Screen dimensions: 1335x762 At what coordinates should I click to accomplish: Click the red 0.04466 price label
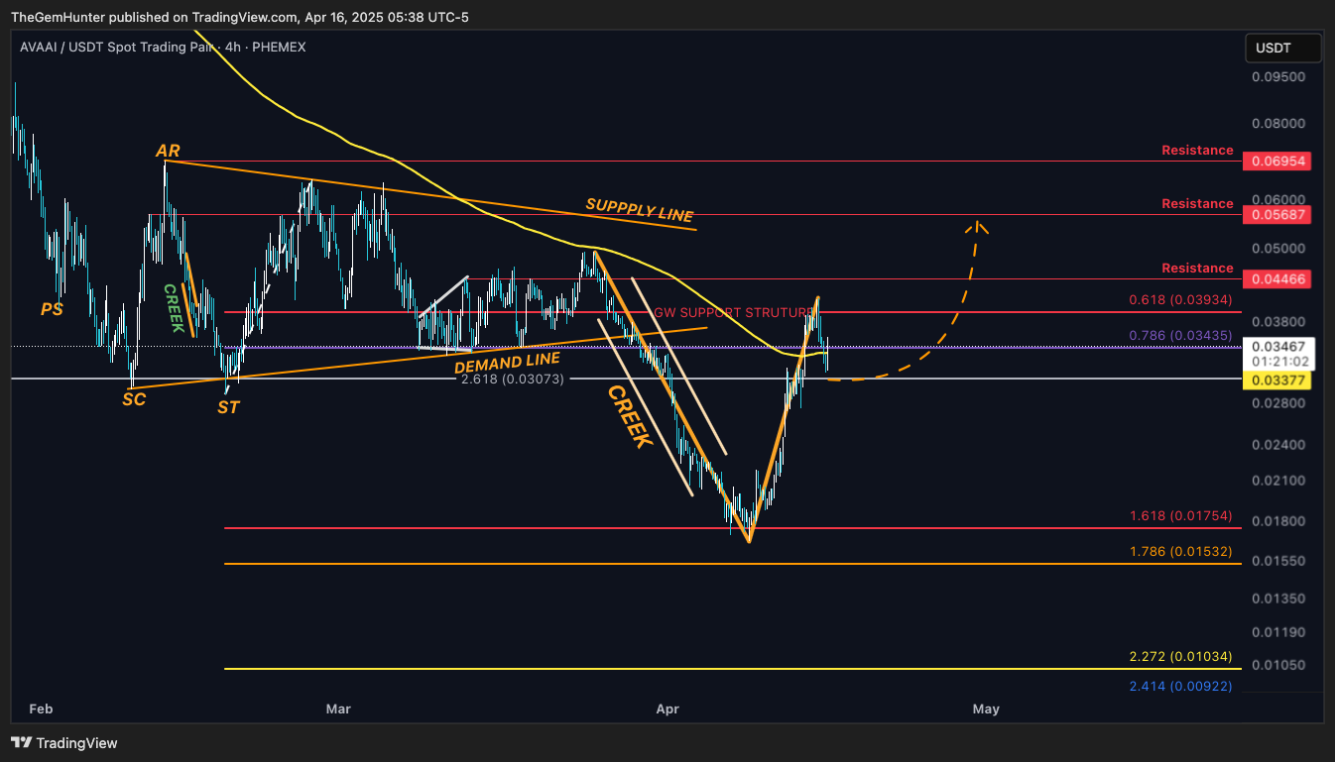coord(1277,279)
